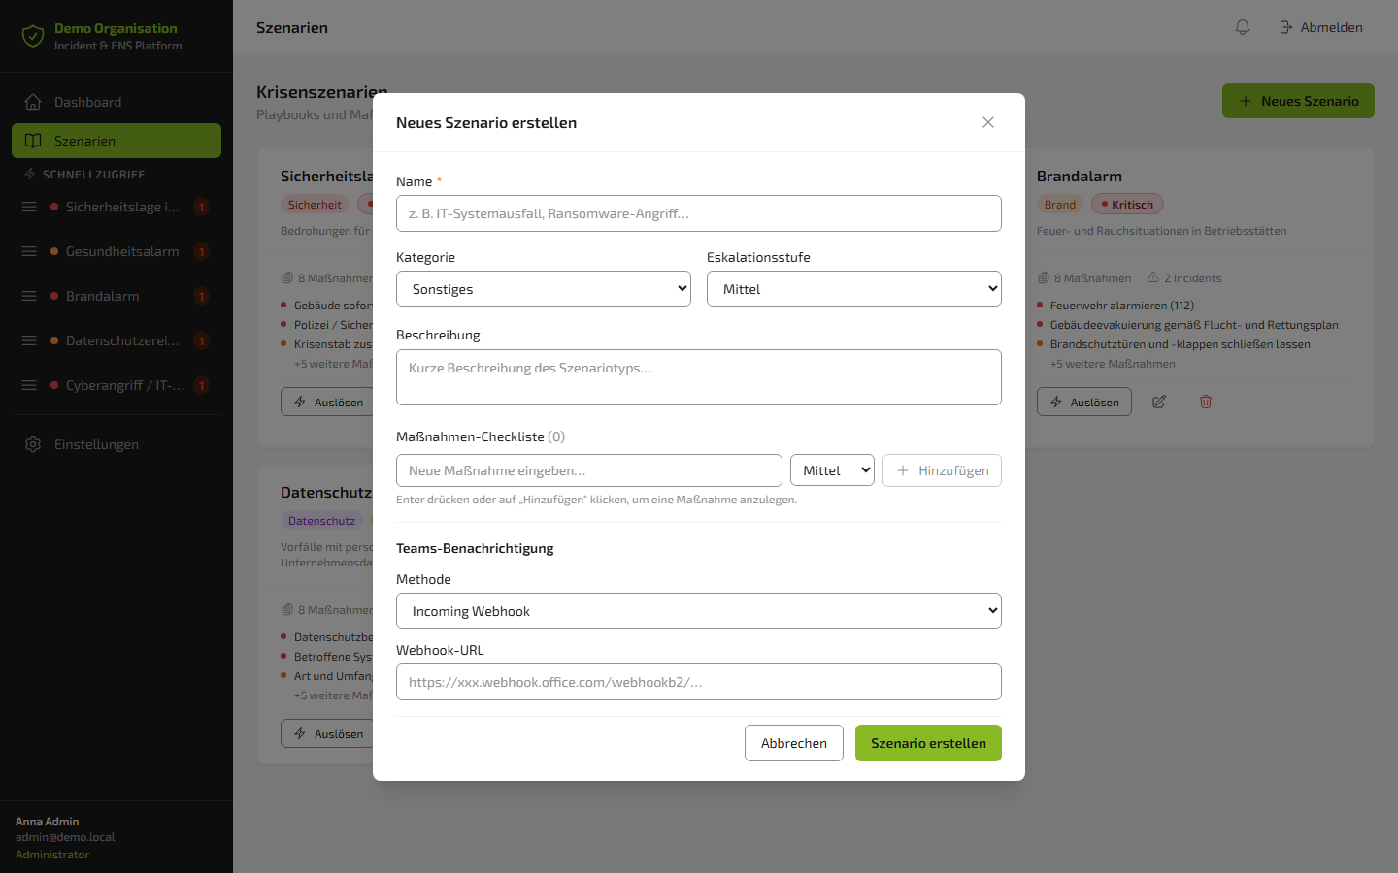Image resolution: width=1398 pixels, height=873 pixels.
Task: Click the Szenarien book icon
Action: coord(33,141)
